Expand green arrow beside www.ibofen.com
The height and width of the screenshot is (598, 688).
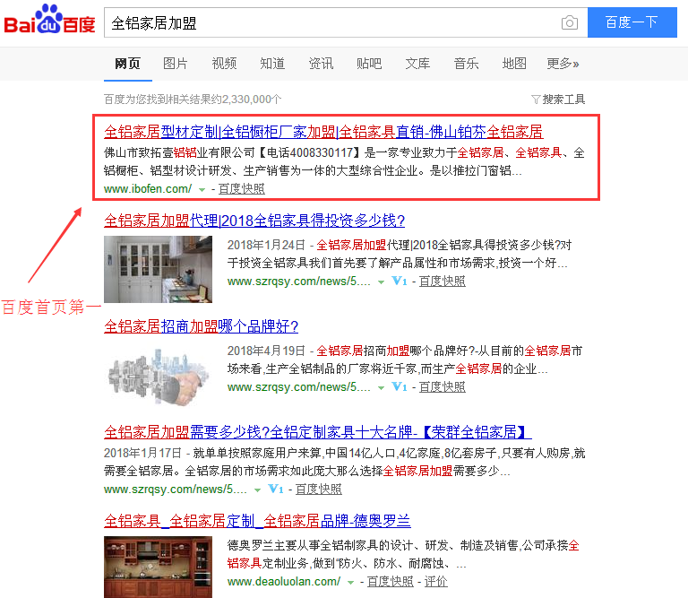[x=202, y=189]
